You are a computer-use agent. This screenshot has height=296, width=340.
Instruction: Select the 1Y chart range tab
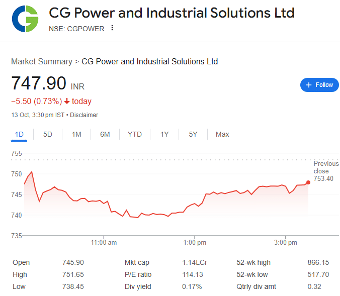pyautogui.click(x=164, y=134)
